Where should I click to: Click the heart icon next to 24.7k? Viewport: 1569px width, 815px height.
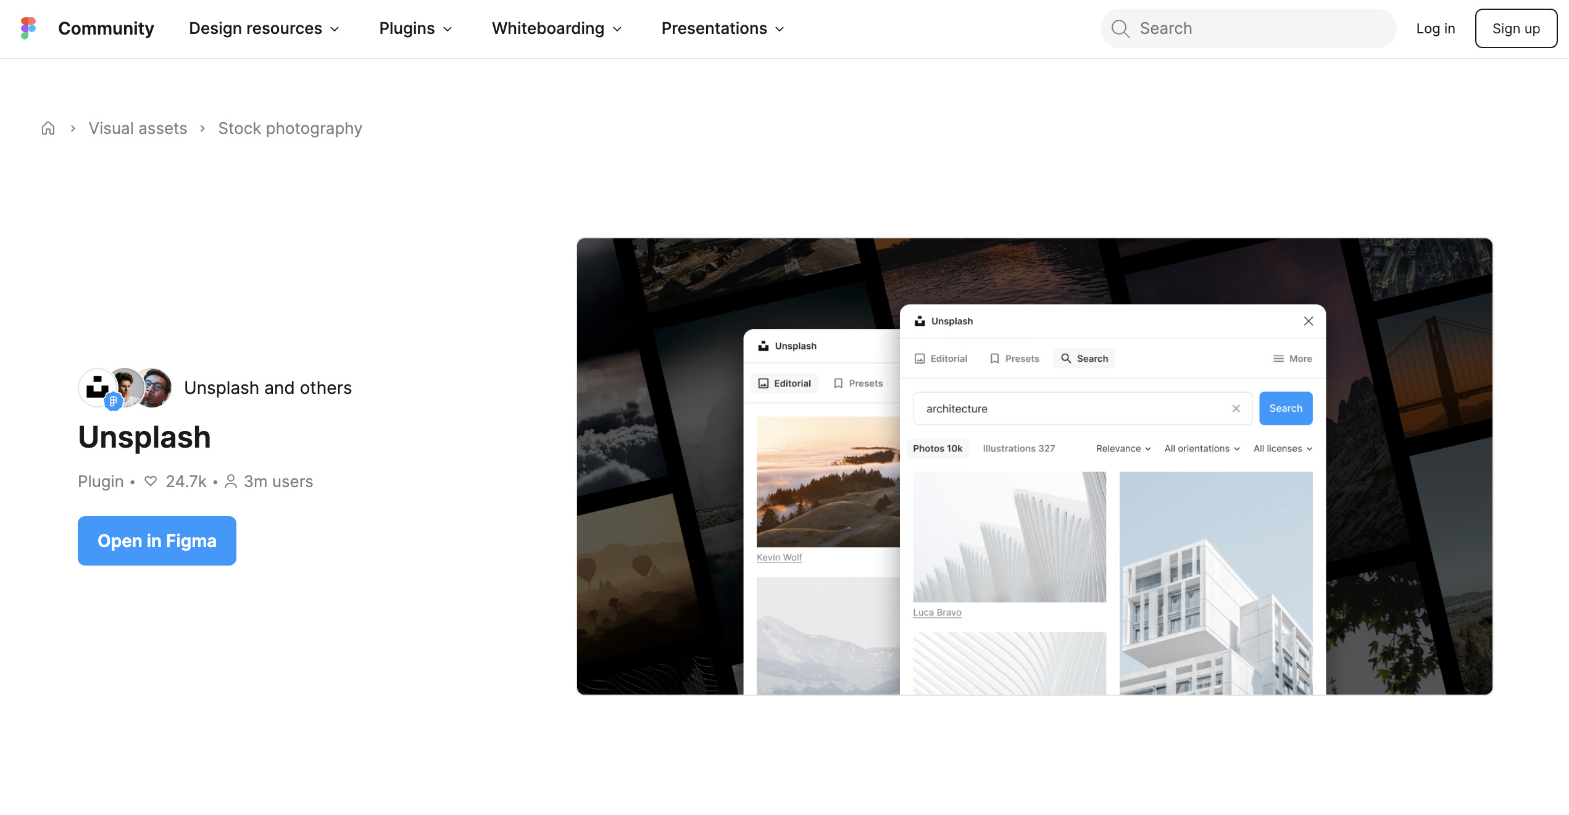point(151,481)
